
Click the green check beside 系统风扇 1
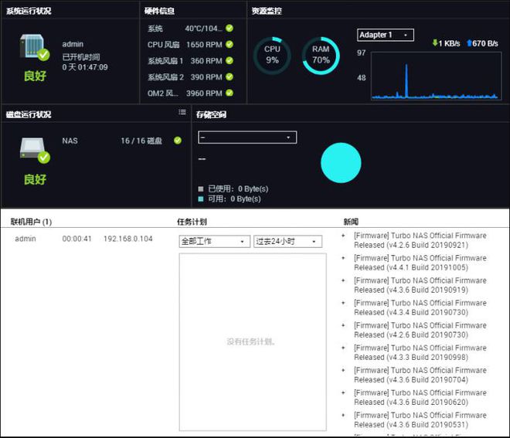point(229,61)
